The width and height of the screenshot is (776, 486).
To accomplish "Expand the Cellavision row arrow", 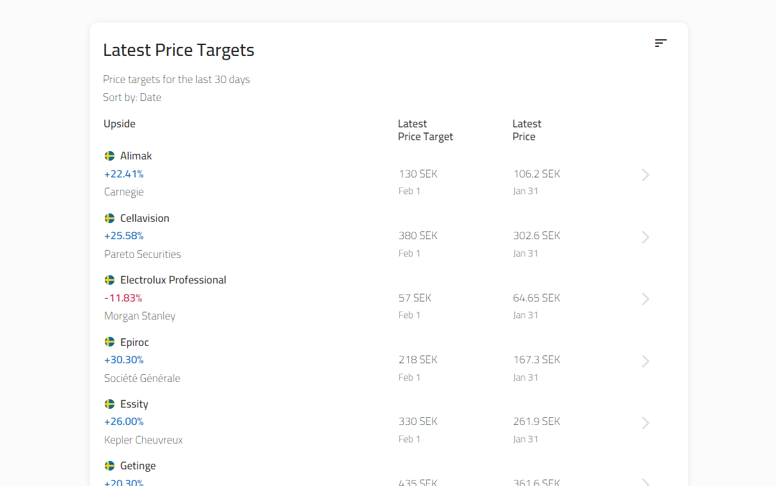I will [x=645, y=237].
